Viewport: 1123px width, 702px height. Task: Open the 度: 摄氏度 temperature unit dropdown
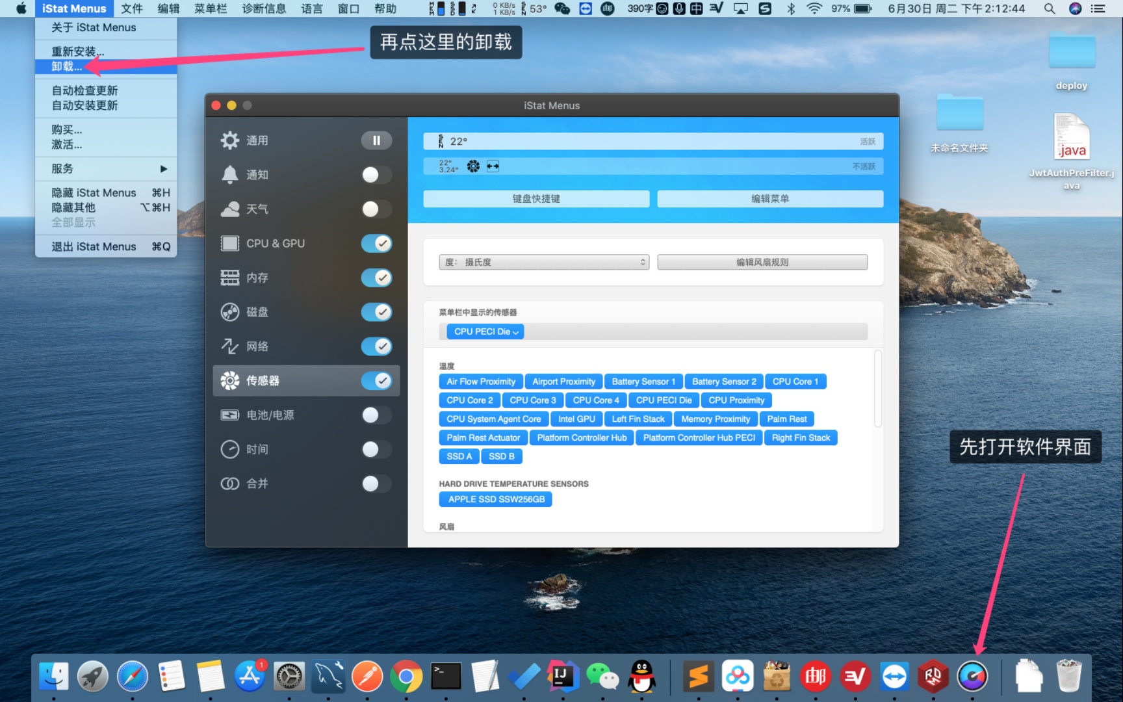coord(544,262)
